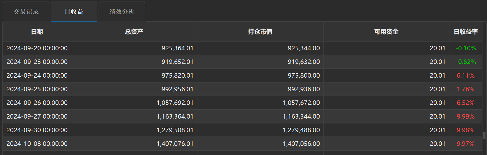This screenshot has width=487, height=155.
Task: Select row dated 2024-09-24
Action: pyautogui.click(x=37, y=76)
